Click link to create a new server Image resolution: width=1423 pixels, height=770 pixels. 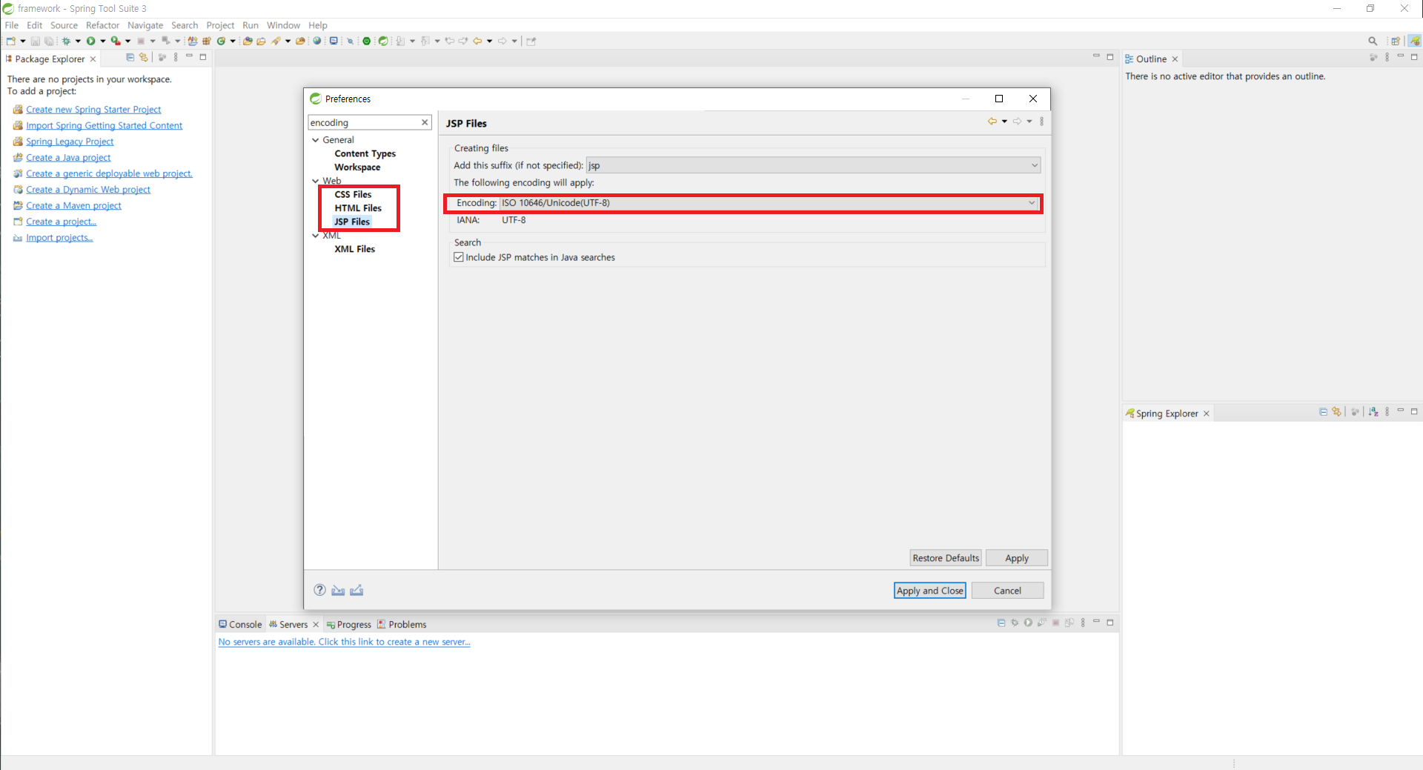pos(344,642)
